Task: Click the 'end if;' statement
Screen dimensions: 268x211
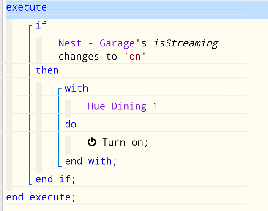Action: pyautogui.click(x=55, y=179)
